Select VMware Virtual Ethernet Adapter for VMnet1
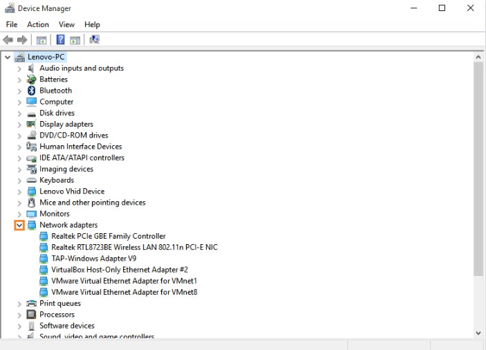Image resolution: width=486 pixels, height=350 pixels. coord(124,281)
